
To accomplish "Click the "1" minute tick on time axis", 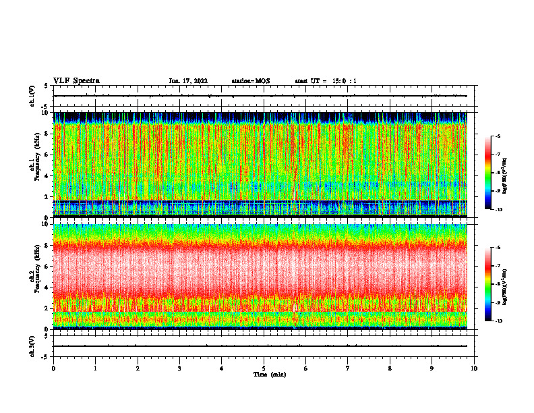I will [96, 368].
